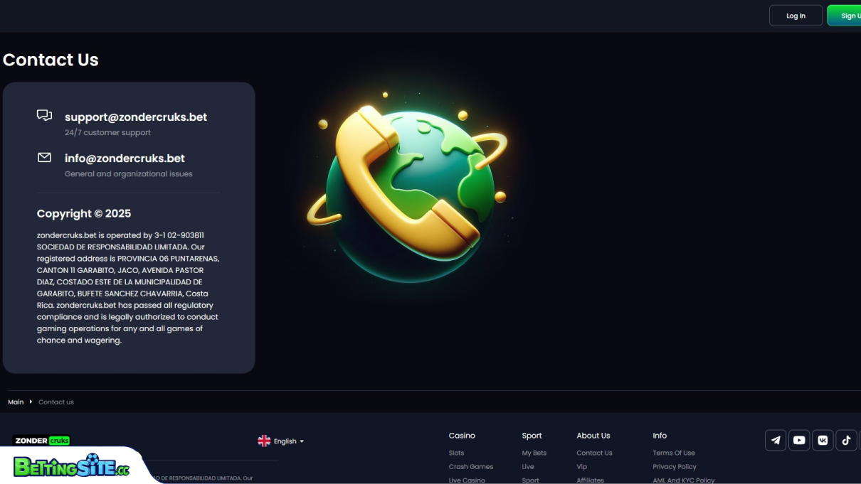861x484 pixels.
Task: Open the English language dropdown
Action: (283, 441)
